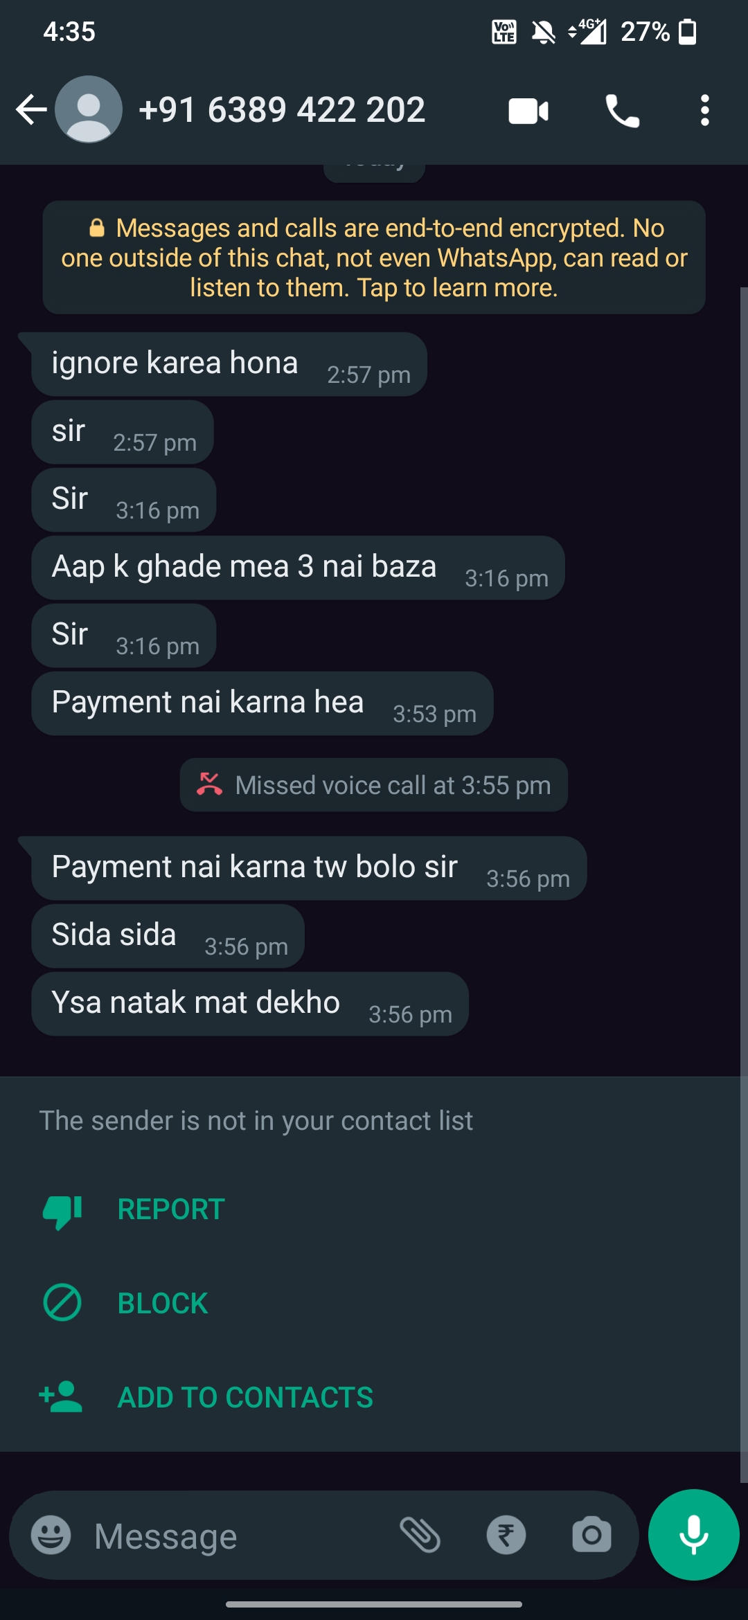Screen dimensions: 748x1620
Task: Tap the end-to-end encryption notice
Action: pos(374,258)
